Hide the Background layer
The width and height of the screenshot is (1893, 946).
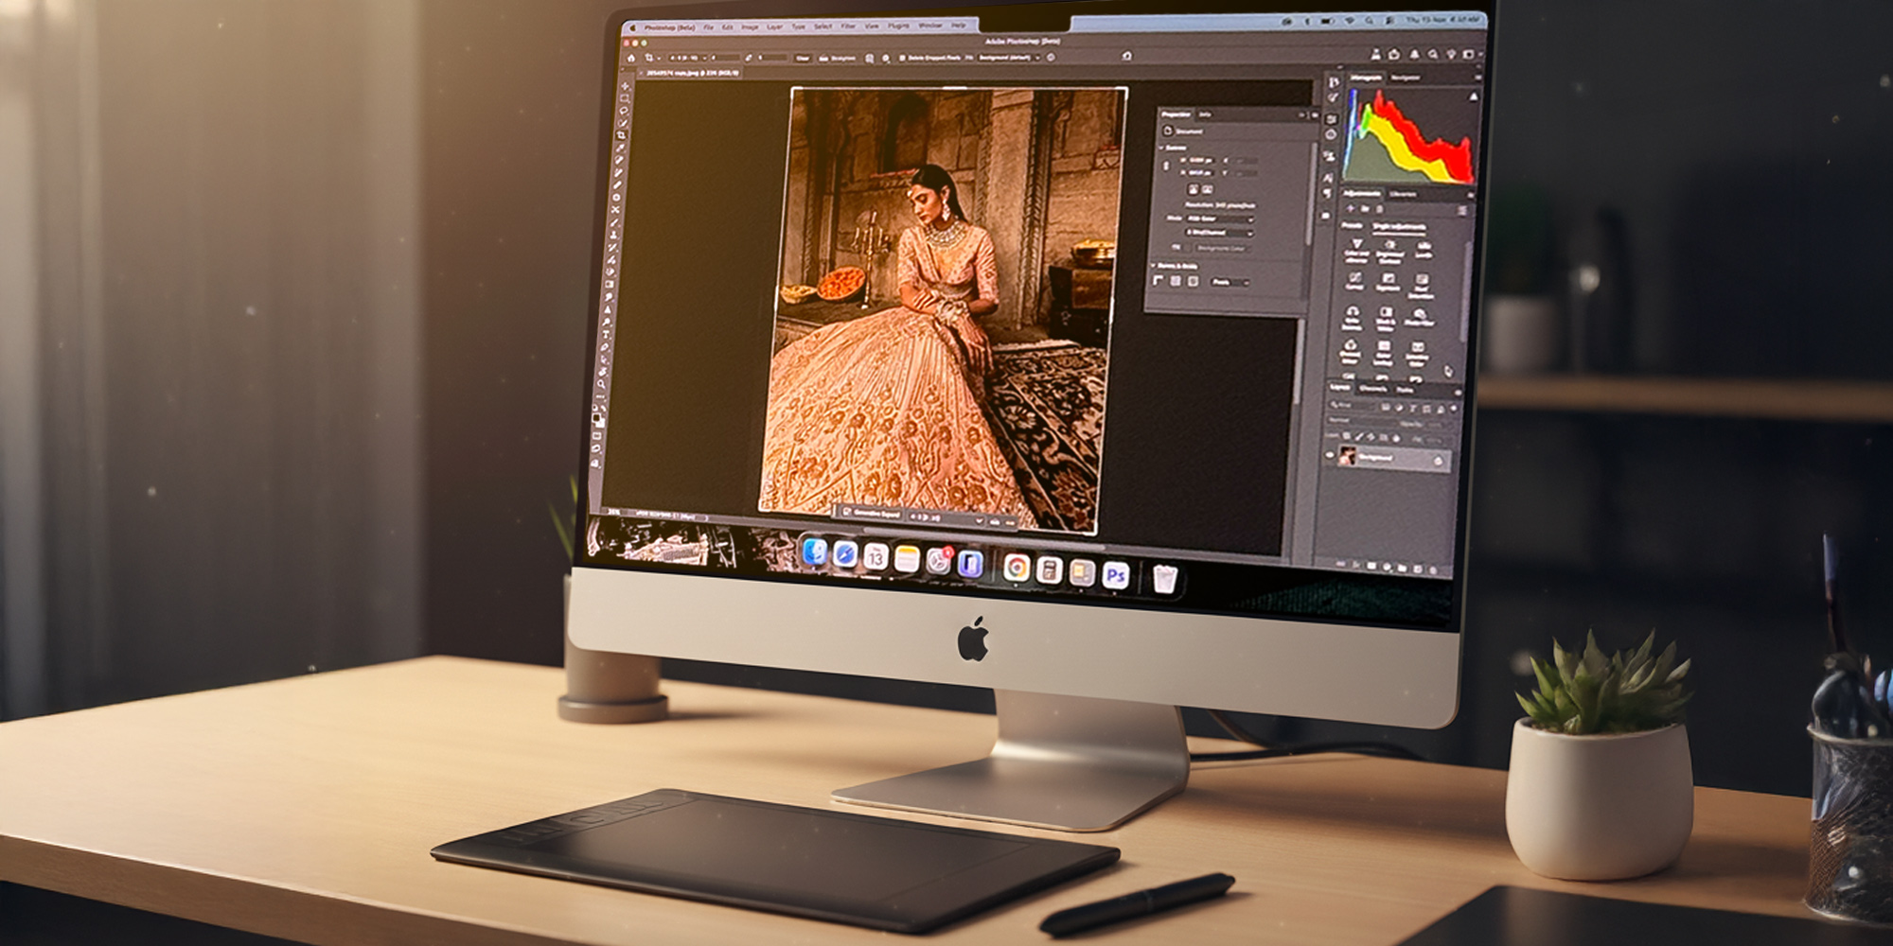[x=1330, y=455]
